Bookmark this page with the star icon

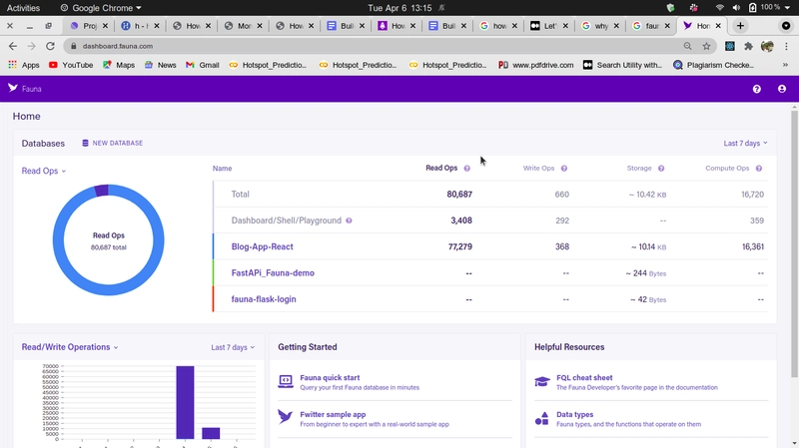point(706,46)
